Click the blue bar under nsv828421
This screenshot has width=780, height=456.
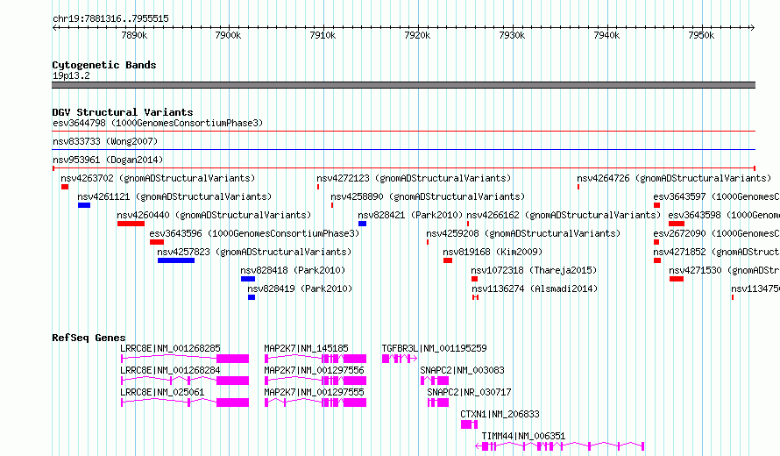[x=362, y=224]
